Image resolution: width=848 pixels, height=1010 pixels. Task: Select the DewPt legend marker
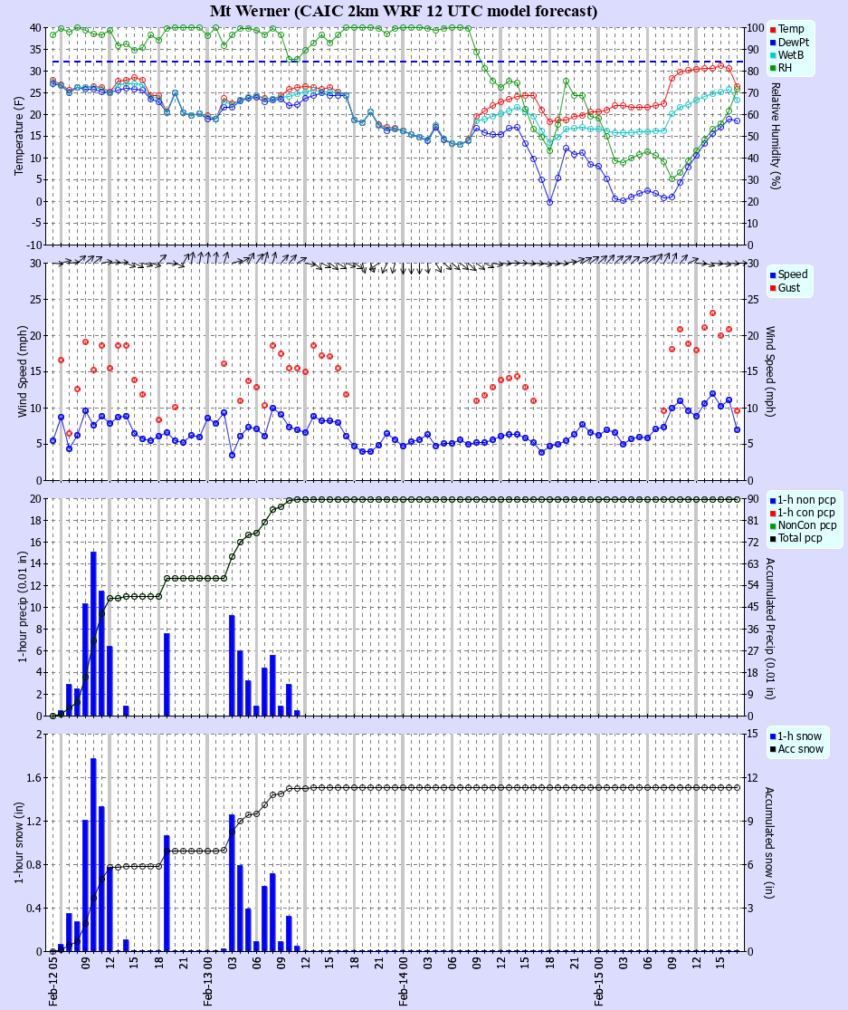pyautogui.click(x=771, y=42)
